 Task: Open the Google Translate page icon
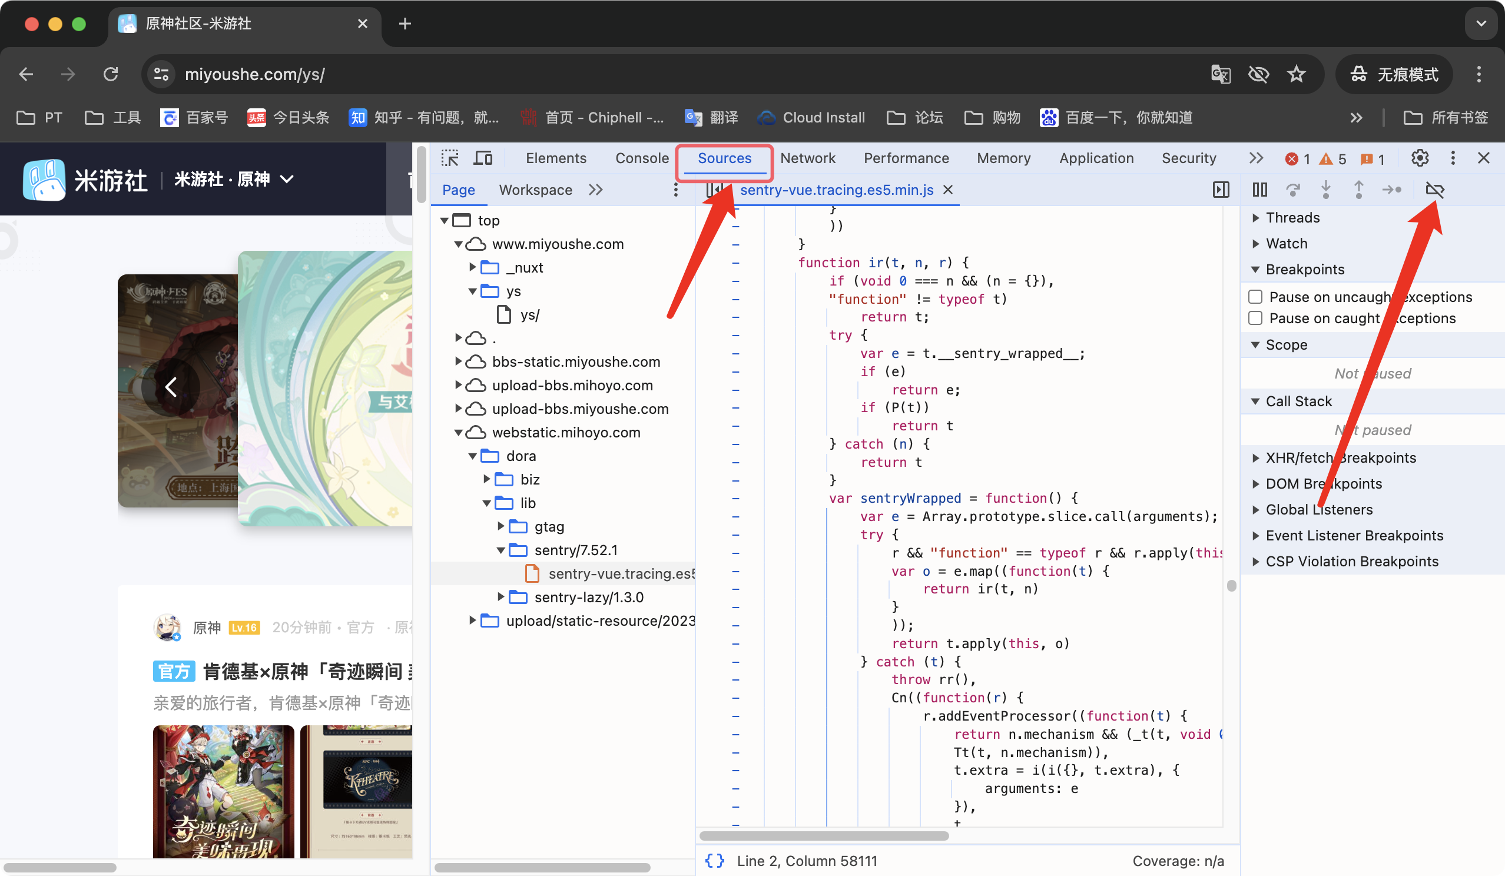(1221, 75)
